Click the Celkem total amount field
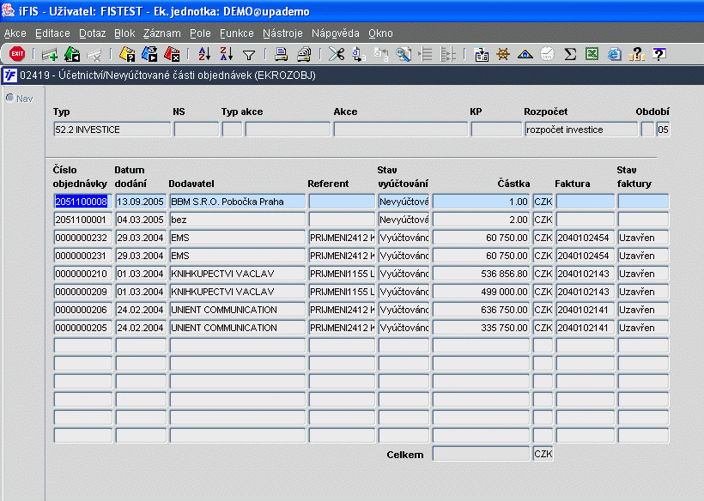Screen dimensions: 704x501 pos(481,454)
